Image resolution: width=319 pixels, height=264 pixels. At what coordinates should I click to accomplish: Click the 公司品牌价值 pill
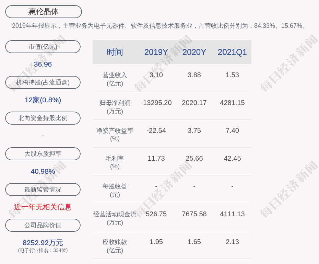(x=43, y=225)
